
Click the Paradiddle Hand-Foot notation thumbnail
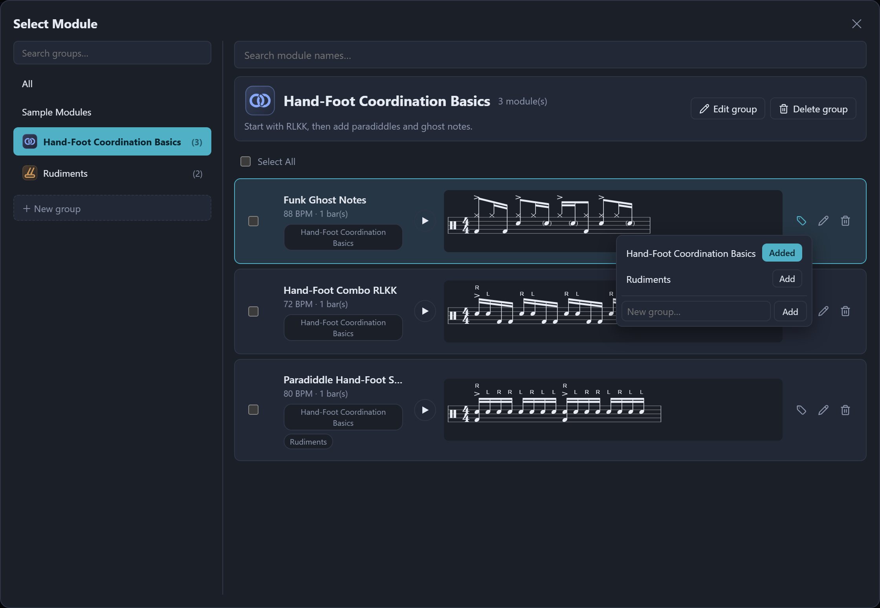(x=613, y=410)
